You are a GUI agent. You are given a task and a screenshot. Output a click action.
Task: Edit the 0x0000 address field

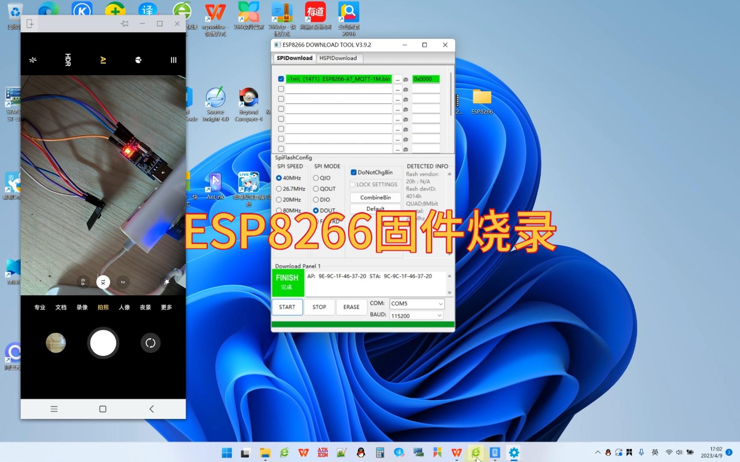click(x=426, y=79)
